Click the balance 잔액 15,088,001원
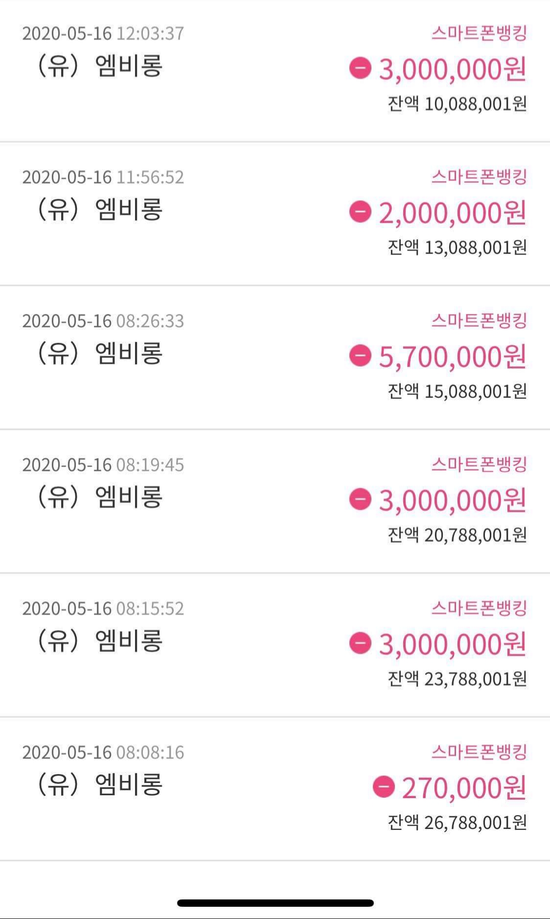This screenshot has height=919, width=550. pyautogui.click(x=457, y=391)
